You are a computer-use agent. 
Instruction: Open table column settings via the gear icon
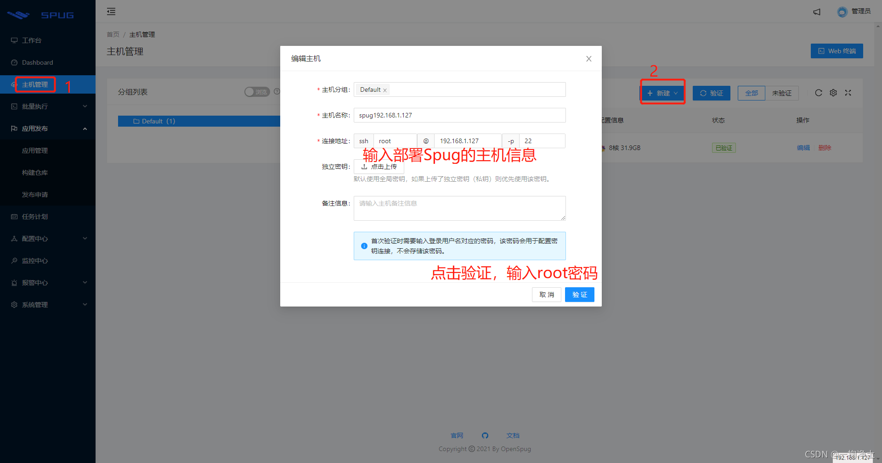(x=833, y=93)
